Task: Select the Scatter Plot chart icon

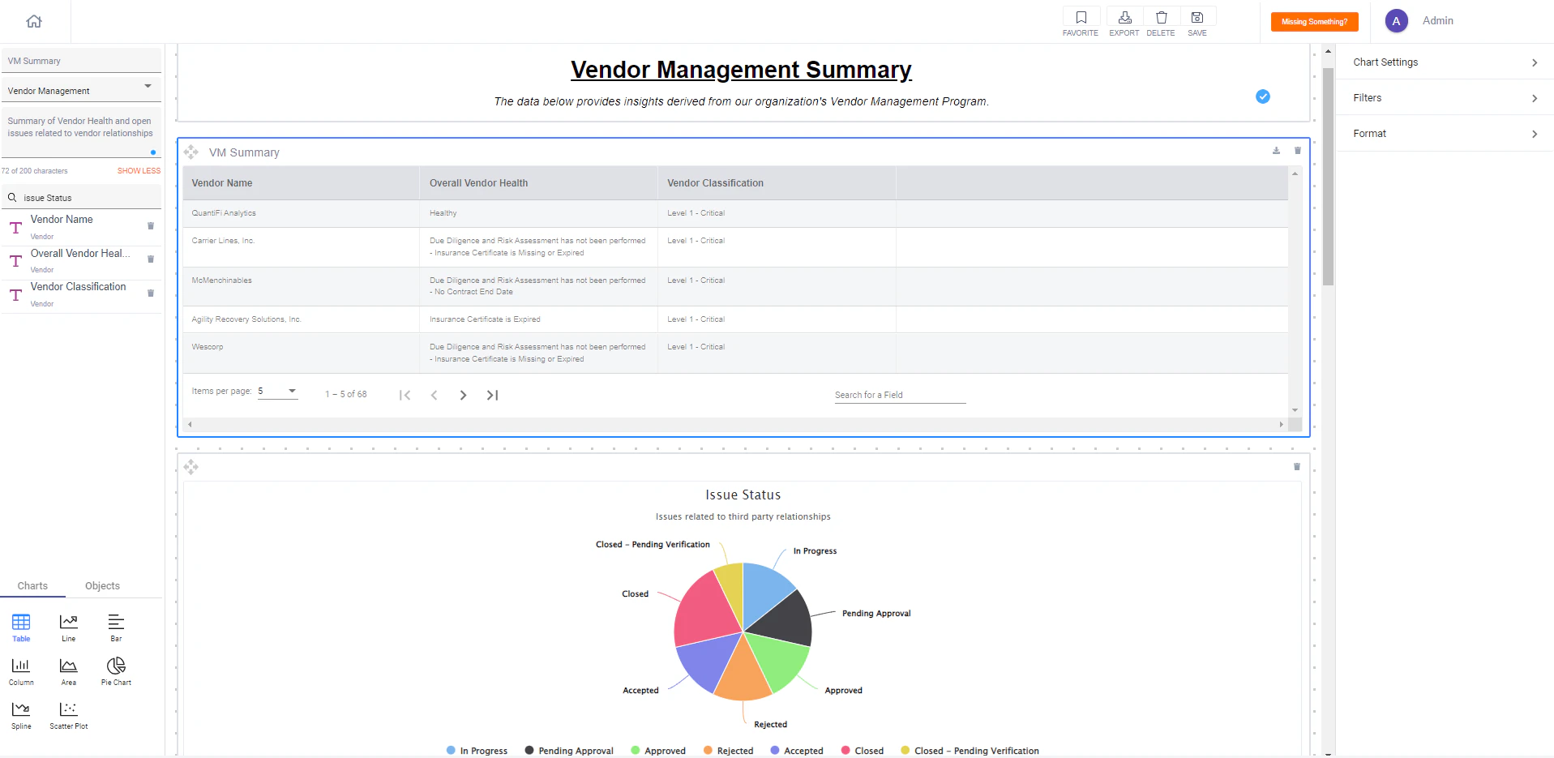Action: pyautogui.click(x=68, y=712)
